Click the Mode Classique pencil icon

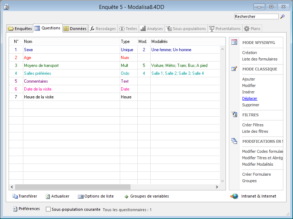pyautogui.click(x=234, y=69)
